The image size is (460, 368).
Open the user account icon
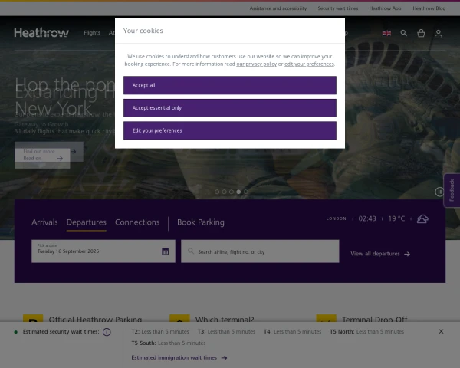tap(439, 34)
